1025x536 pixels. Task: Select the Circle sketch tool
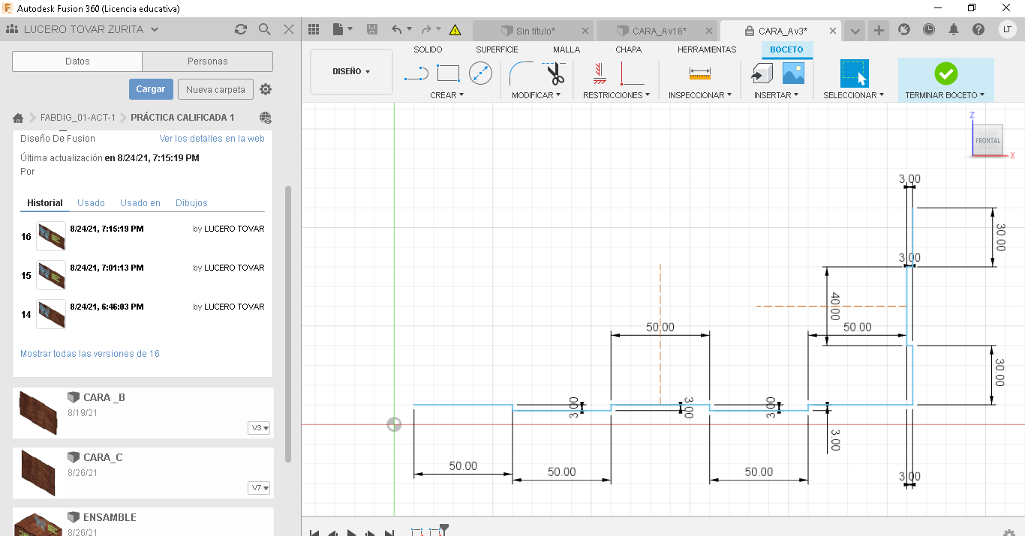click(480, 73)
